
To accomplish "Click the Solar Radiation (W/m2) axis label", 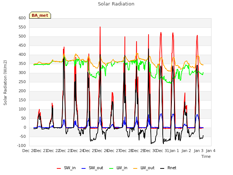I will click(x=5, y=83).
